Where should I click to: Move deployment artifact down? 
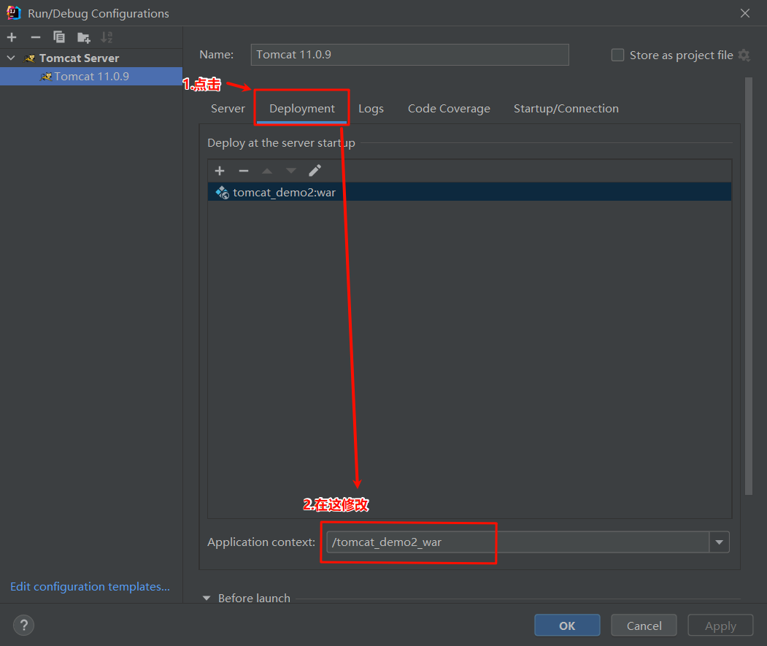tap(291, 171)
